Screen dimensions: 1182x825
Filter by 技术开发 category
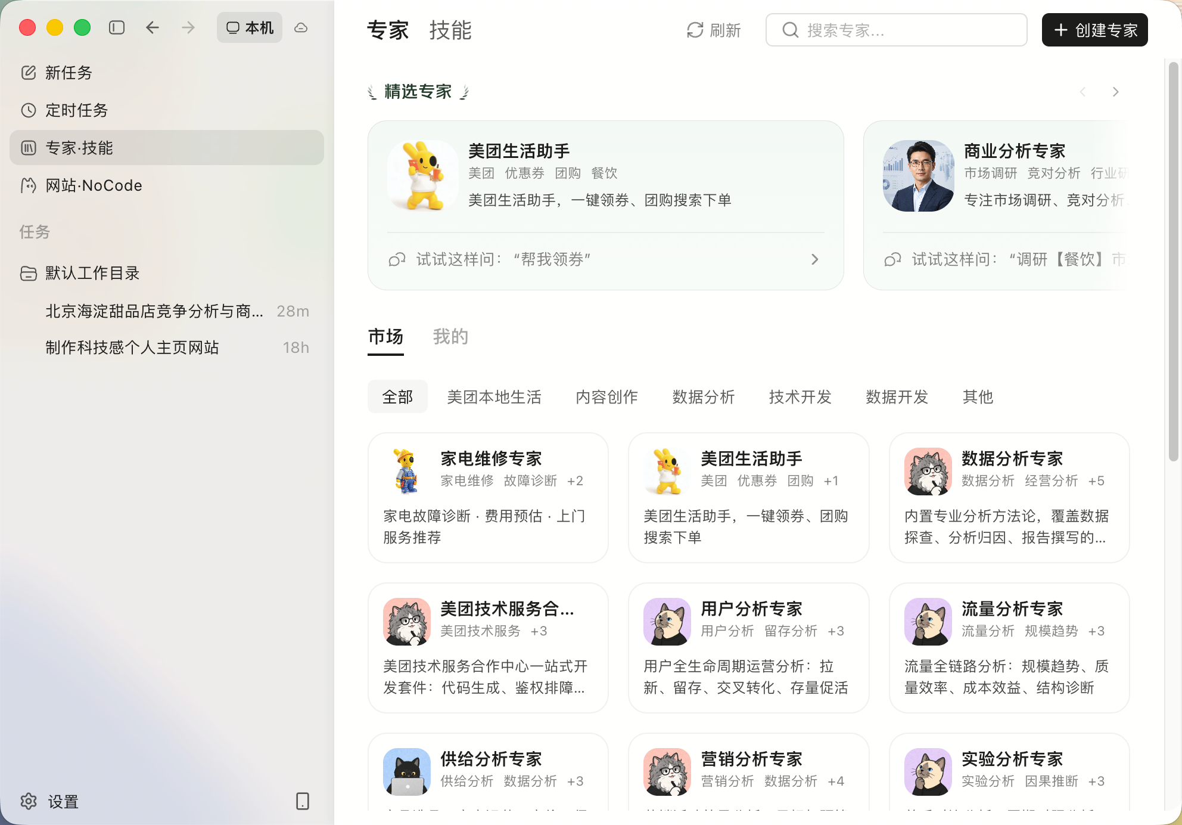(x=800, y=396)
